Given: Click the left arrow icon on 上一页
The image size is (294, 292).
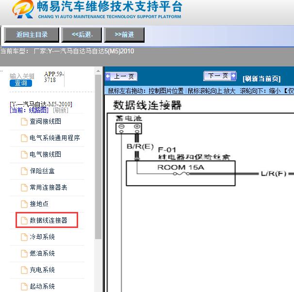Looking at the screenshot, I should (108, 76).
